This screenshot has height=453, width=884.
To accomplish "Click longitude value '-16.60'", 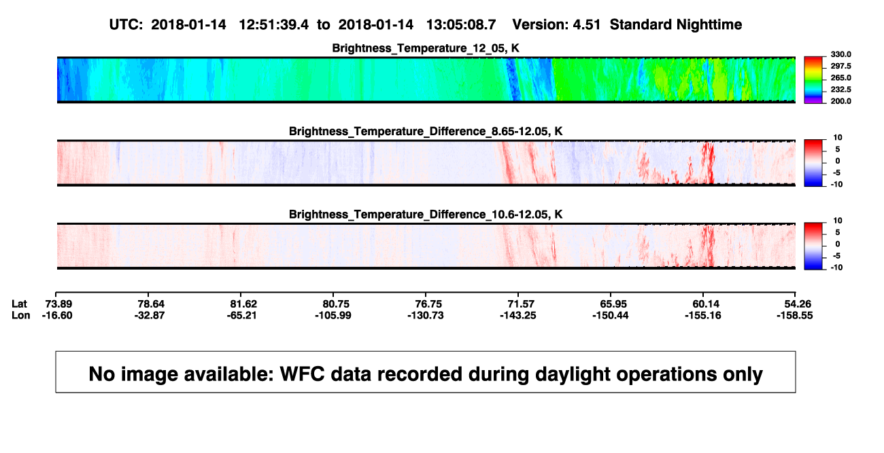I will [x=58, y=315].
